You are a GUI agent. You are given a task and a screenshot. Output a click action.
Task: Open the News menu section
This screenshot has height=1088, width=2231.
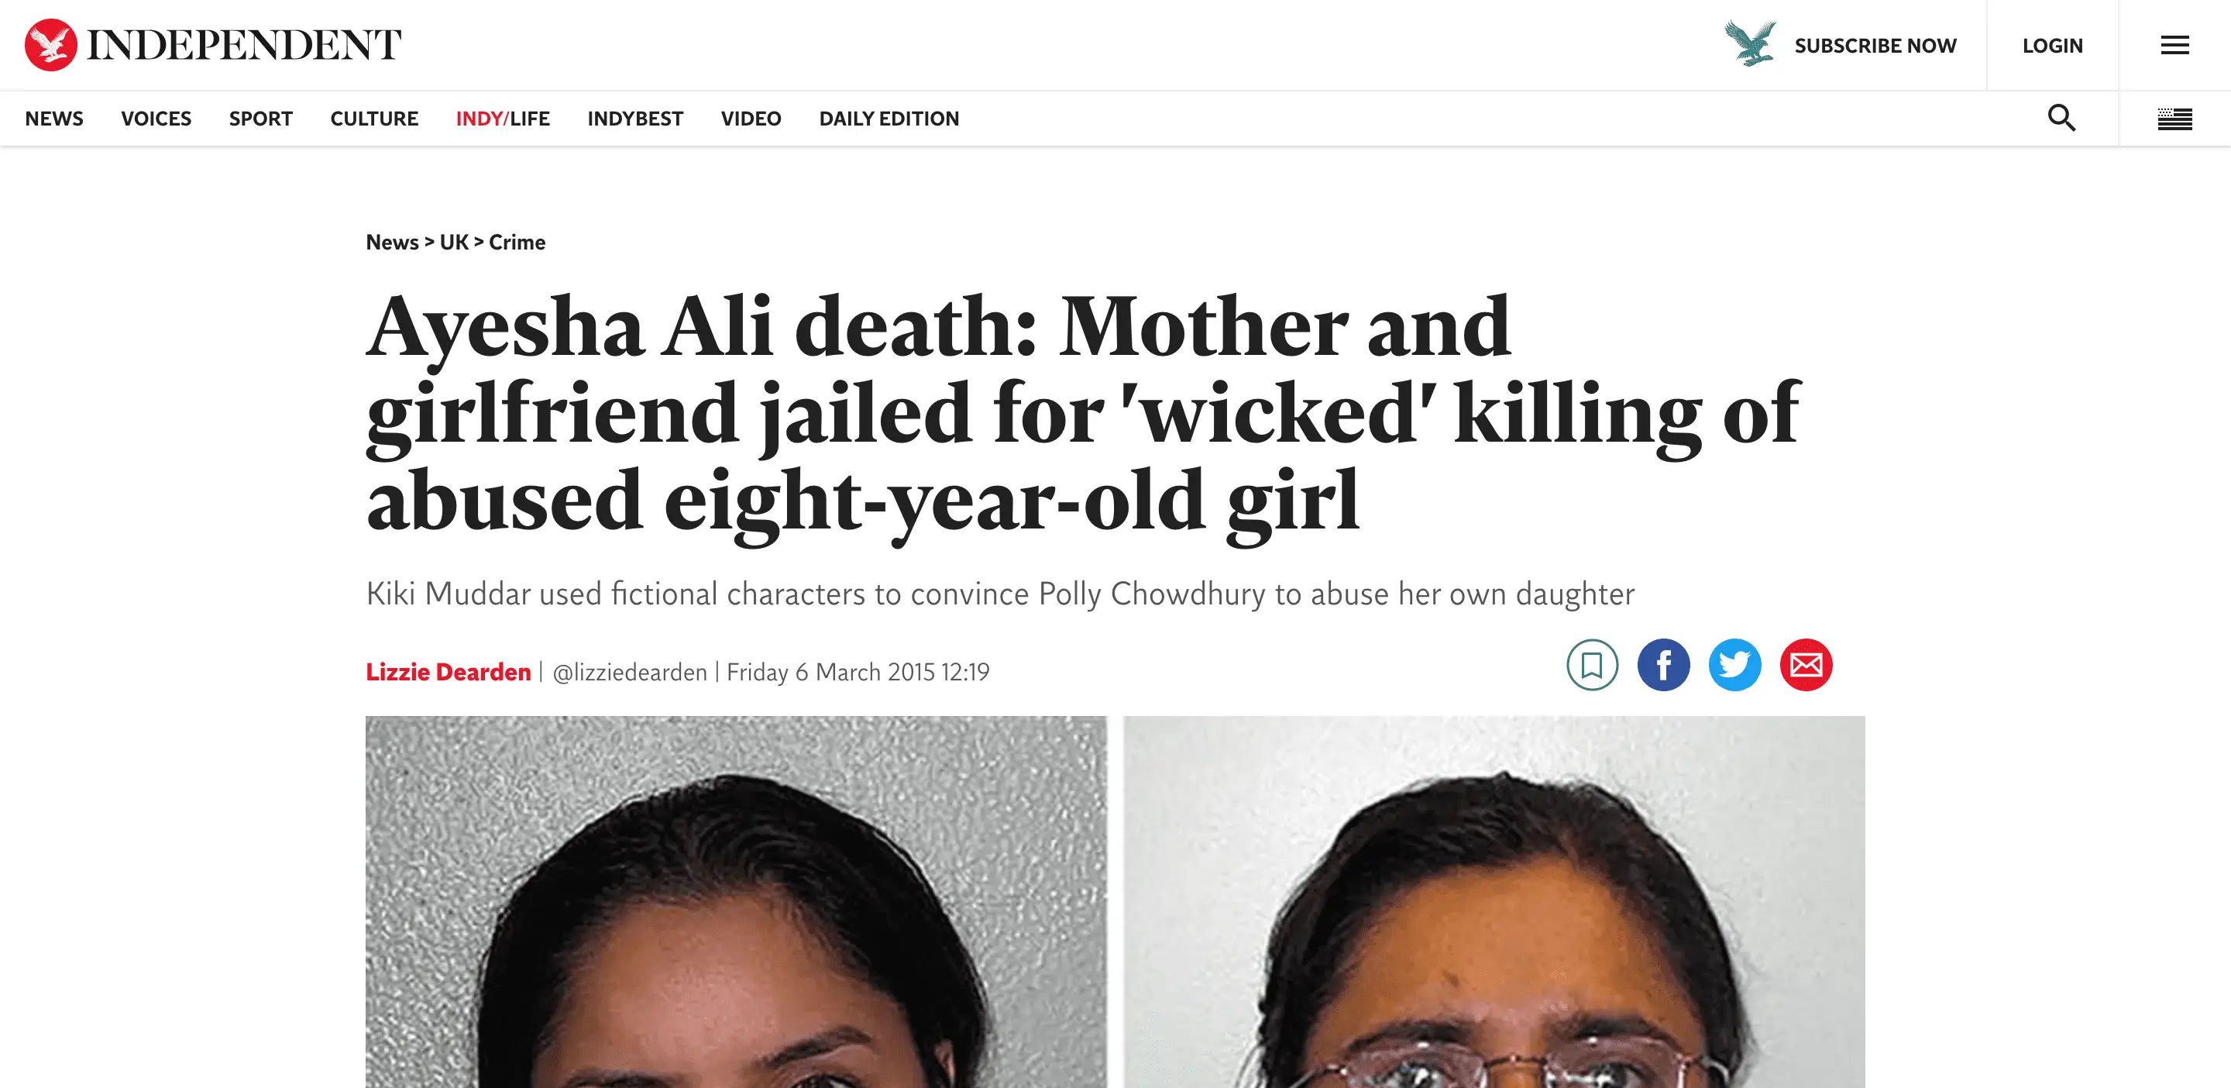coord(53,119)
